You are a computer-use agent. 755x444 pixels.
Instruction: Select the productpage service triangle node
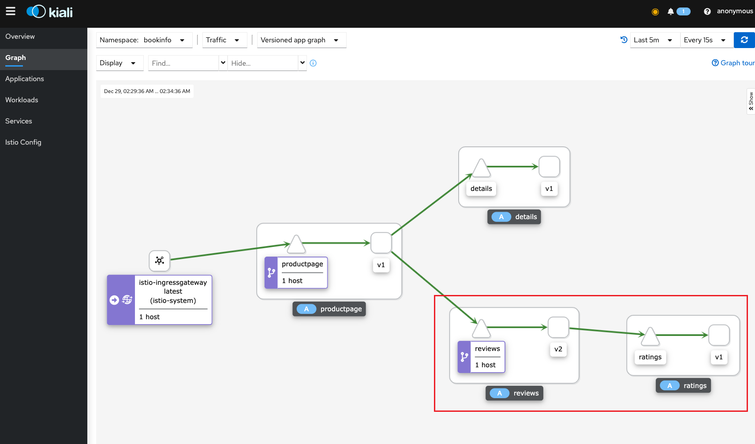(x=296, y=245)
